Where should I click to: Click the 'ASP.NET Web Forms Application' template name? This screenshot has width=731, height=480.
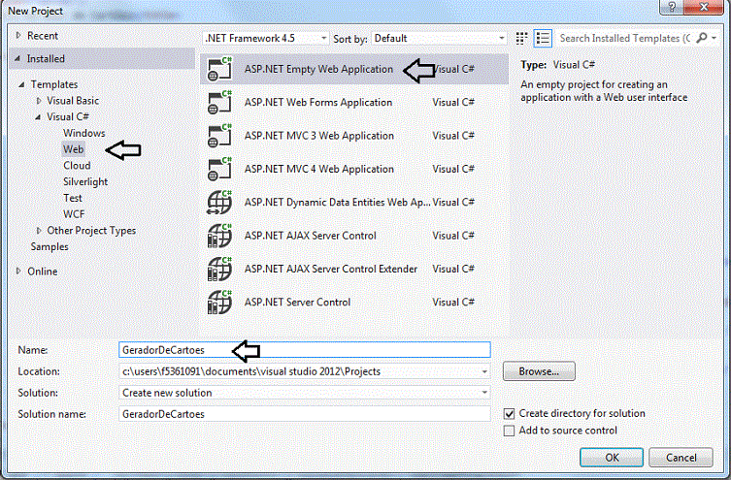click(318, 103)
